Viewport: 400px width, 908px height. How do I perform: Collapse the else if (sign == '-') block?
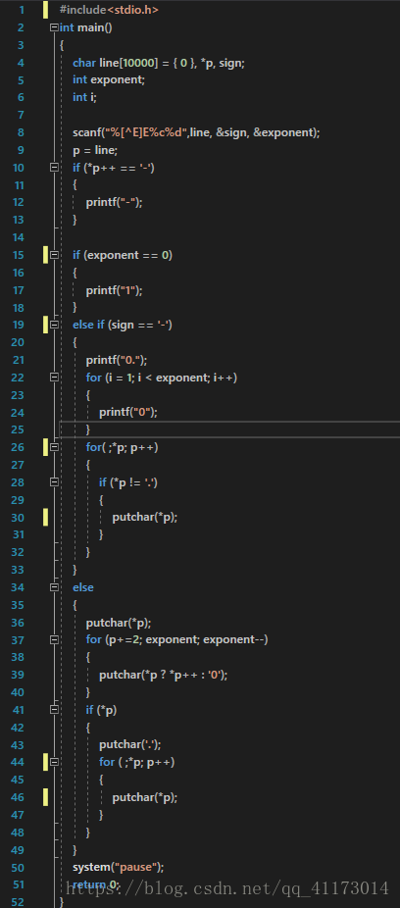click(x=55, y=325)
